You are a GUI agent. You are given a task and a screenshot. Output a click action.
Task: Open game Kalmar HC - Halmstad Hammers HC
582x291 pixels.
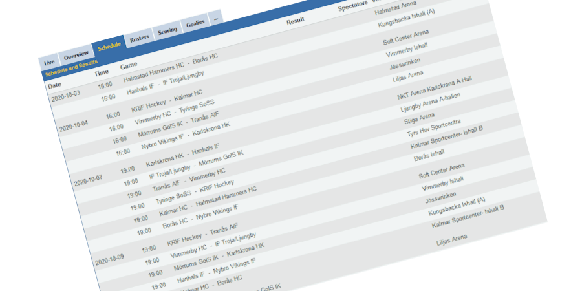point(208,202)
